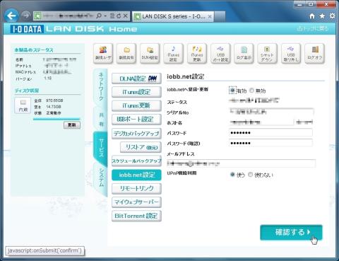Viewport: 339px width, 261px height.
Task: Switch to the ネットワーク vertical tab
Action: click(x=101, y=87)
